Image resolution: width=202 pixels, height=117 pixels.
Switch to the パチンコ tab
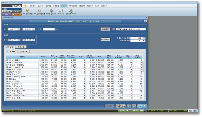[9, 47]
